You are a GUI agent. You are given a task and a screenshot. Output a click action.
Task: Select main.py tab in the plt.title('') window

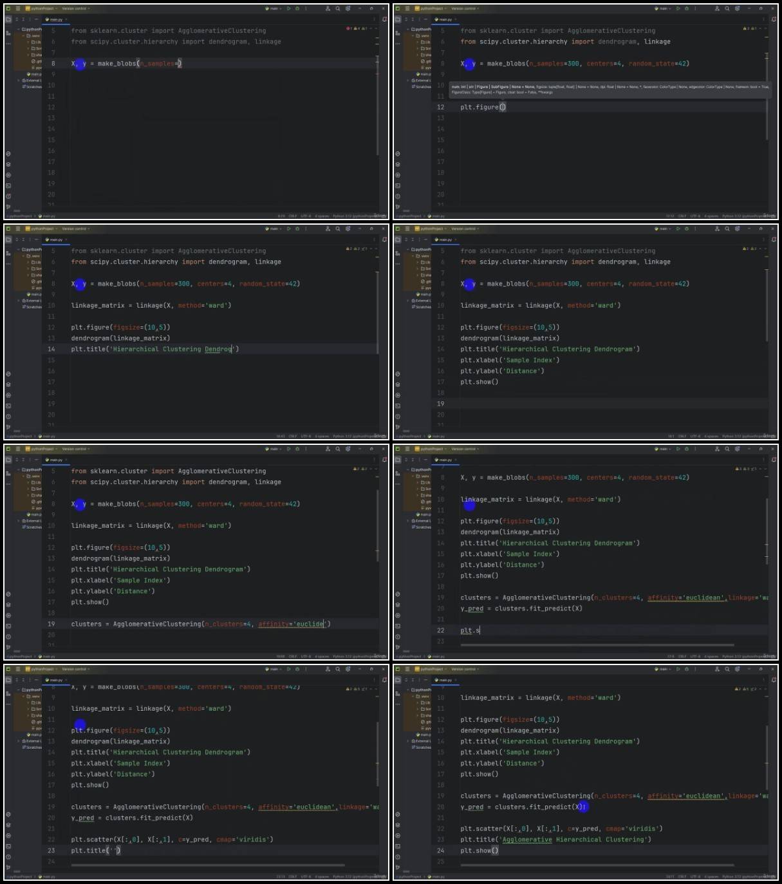pos(56,680)
